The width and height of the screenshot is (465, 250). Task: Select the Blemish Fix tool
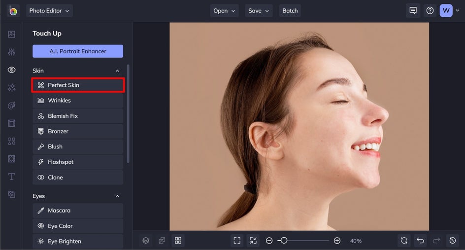(78, 116)
